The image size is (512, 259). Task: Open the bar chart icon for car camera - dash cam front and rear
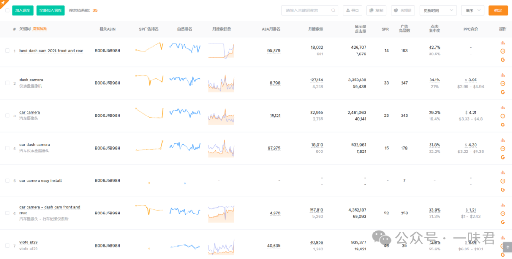(503, 205)
